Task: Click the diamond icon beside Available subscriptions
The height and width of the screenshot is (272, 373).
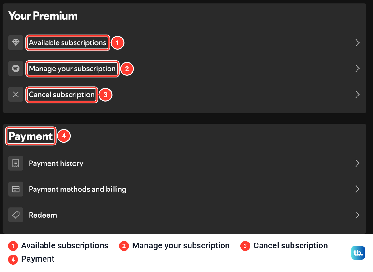Action: [16, 42]
